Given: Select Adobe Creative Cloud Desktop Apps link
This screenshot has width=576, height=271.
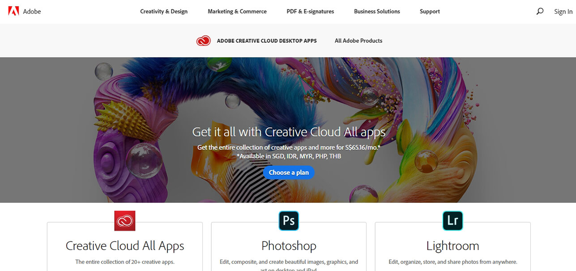Looking at the screenshot, I should click(267, 41).
